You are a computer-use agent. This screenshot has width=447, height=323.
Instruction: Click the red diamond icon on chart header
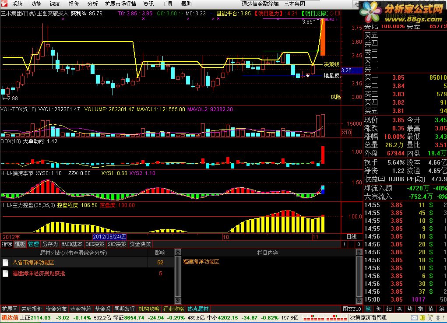coord(331,13)
